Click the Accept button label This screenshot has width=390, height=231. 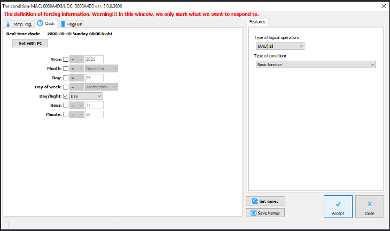338,213
